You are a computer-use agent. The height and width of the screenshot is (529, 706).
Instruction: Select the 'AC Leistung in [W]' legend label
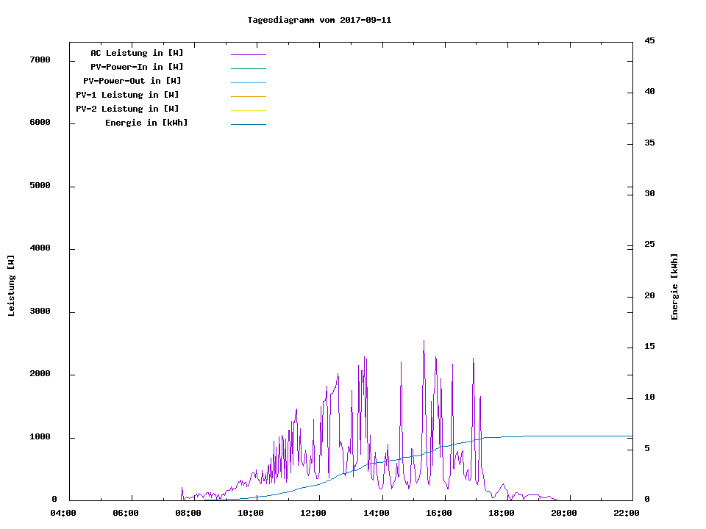pos(137,53)
